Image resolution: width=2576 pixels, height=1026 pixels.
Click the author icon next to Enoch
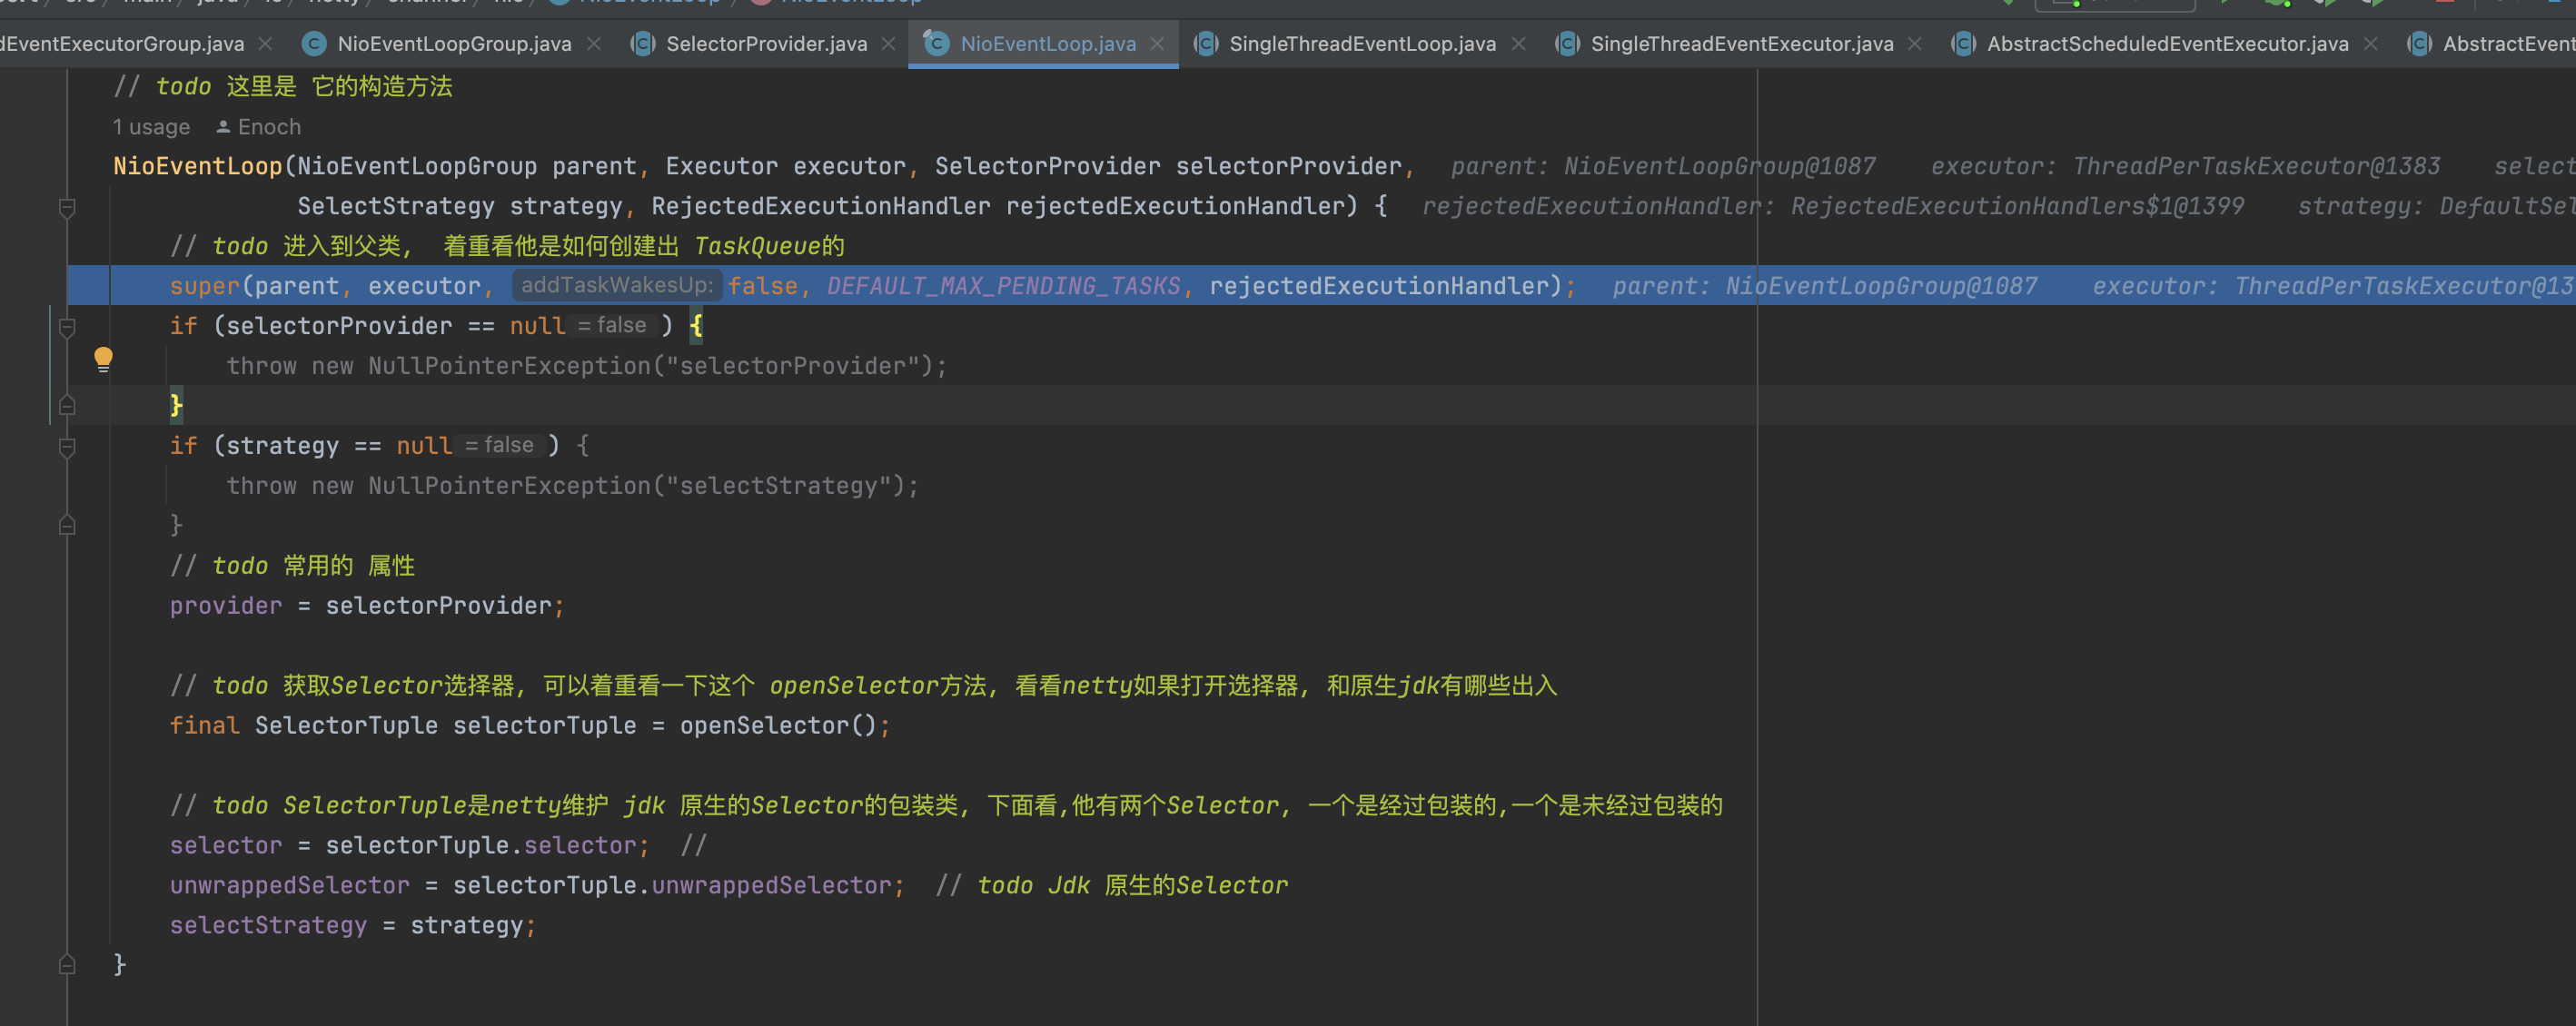[x=223, y=127]
